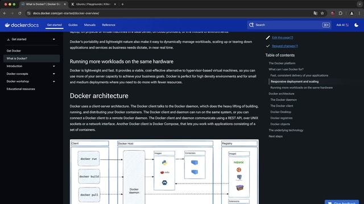The width and height of the screenshot is (364, 204).
Task: Click the search magnifier icon
Action: 251,25
